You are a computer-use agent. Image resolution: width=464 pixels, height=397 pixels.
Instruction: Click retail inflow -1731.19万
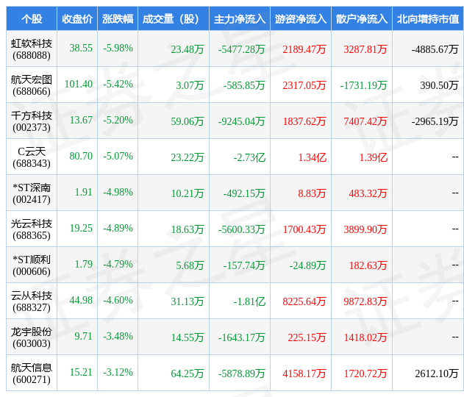pos(364,85)
